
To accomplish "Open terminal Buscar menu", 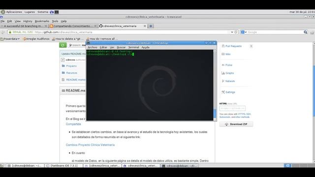I will tap(121, 47).
